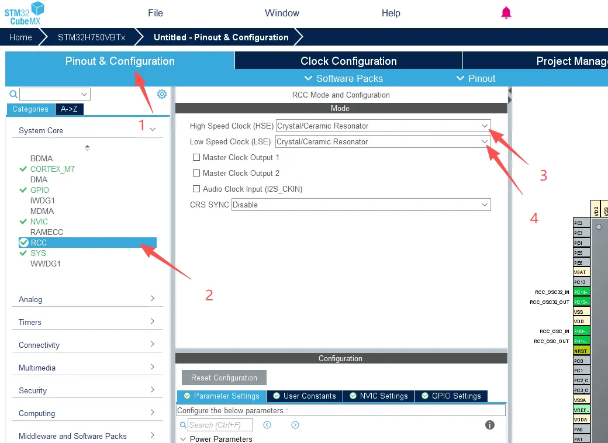608x443 pixels.
Task: Open the File menu
Action: [x=156, y=13]
